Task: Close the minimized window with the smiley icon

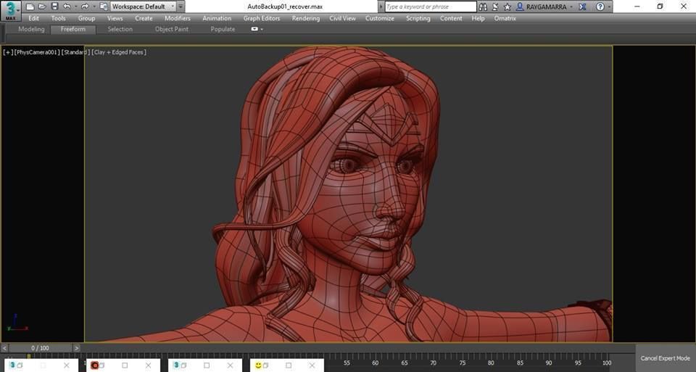Action: click(312, 365)
